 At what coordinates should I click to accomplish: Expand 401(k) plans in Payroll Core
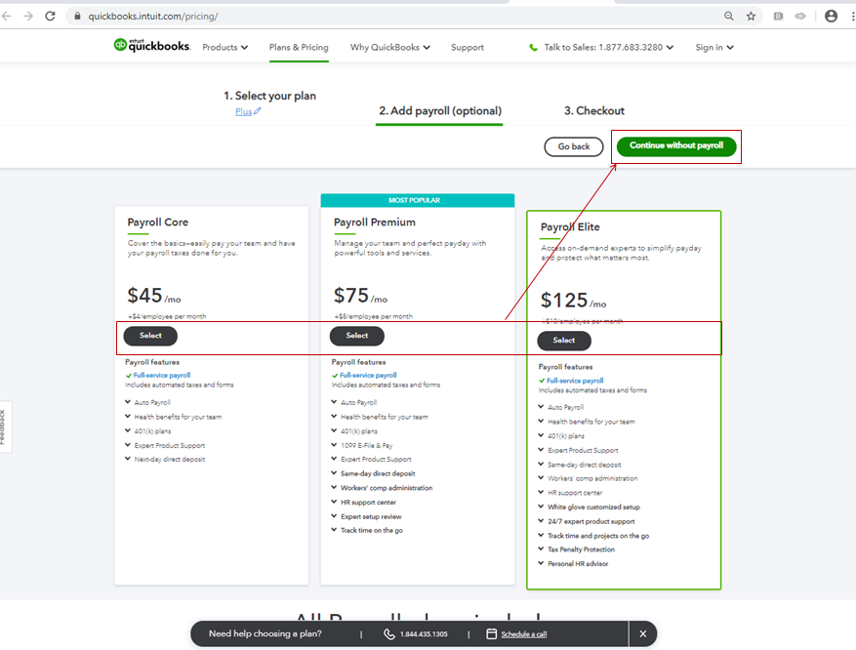[x=148, y=431]
